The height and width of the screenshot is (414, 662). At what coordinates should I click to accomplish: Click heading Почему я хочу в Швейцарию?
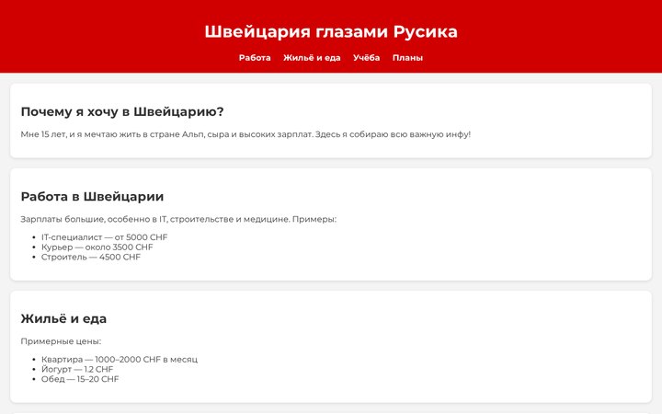(122, 111)
